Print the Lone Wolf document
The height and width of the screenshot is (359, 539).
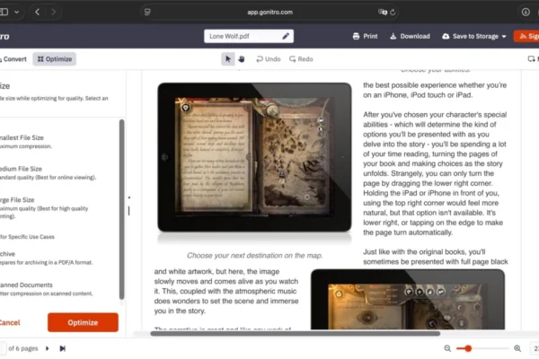tap(365, 36)
